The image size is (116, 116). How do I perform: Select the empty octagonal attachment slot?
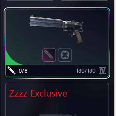click(x=65, y=55)
